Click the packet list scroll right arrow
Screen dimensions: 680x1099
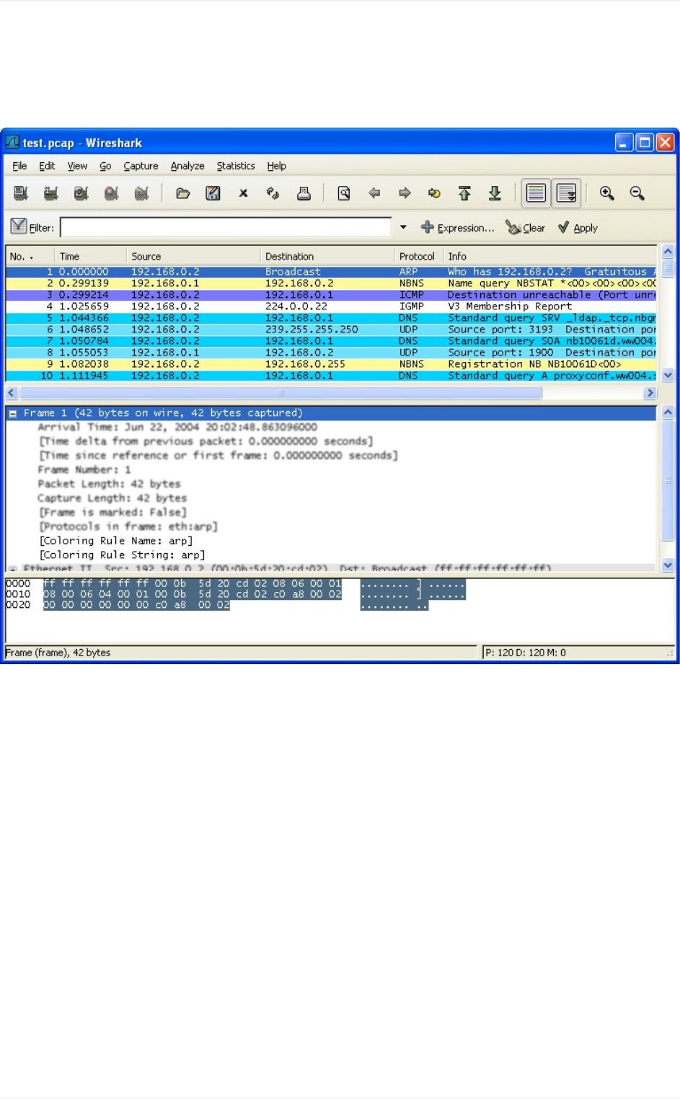click(650, 393)
